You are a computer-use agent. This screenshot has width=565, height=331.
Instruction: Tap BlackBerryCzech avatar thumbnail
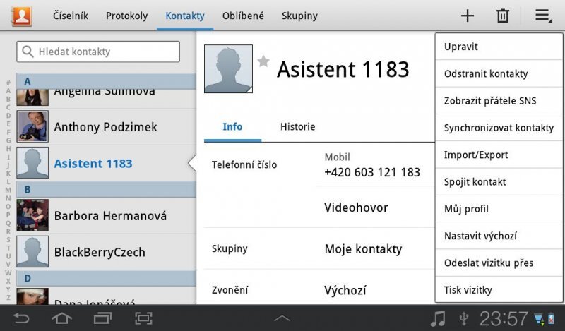32,251
